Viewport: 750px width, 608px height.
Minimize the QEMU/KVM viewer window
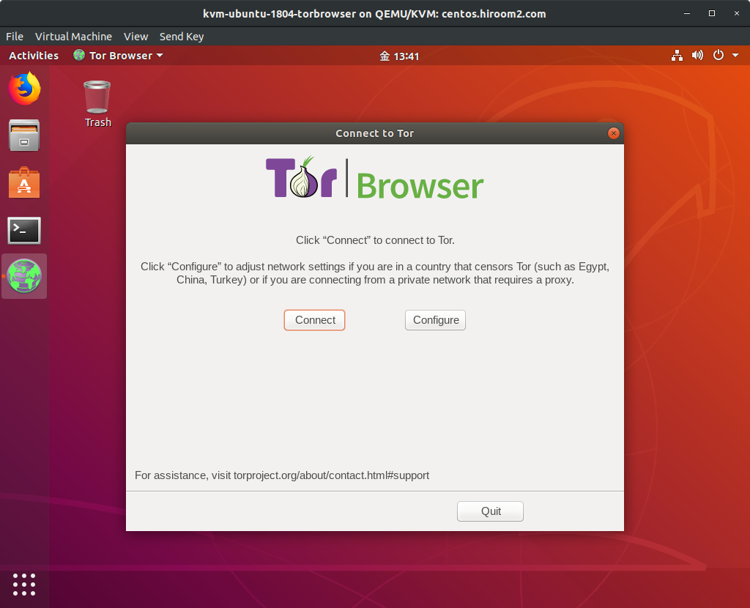point(687,13)
